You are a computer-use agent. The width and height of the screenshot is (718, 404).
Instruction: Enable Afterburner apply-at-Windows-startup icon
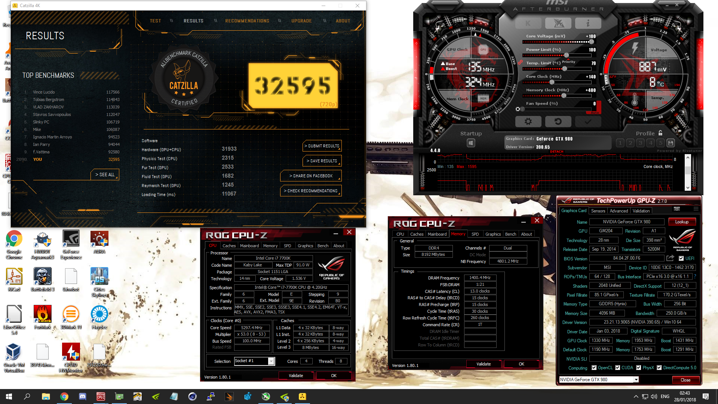(471, 143)
